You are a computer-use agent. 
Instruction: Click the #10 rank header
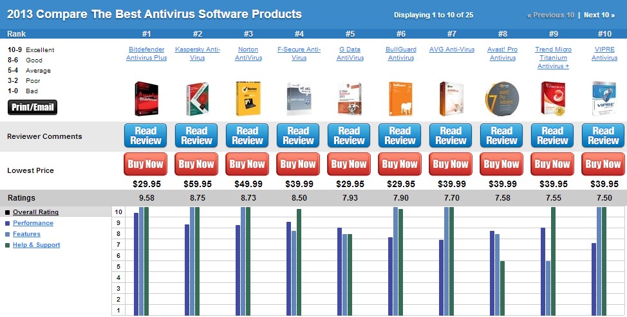click(604, 34)
